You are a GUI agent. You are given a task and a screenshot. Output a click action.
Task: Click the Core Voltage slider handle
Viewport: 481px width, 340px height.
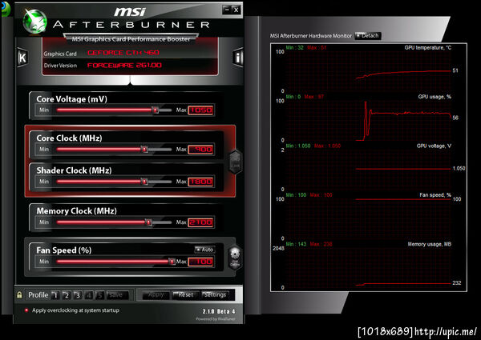[156, 110]
